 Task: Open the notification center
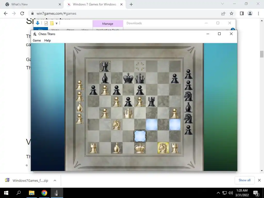tap(256, 193)
